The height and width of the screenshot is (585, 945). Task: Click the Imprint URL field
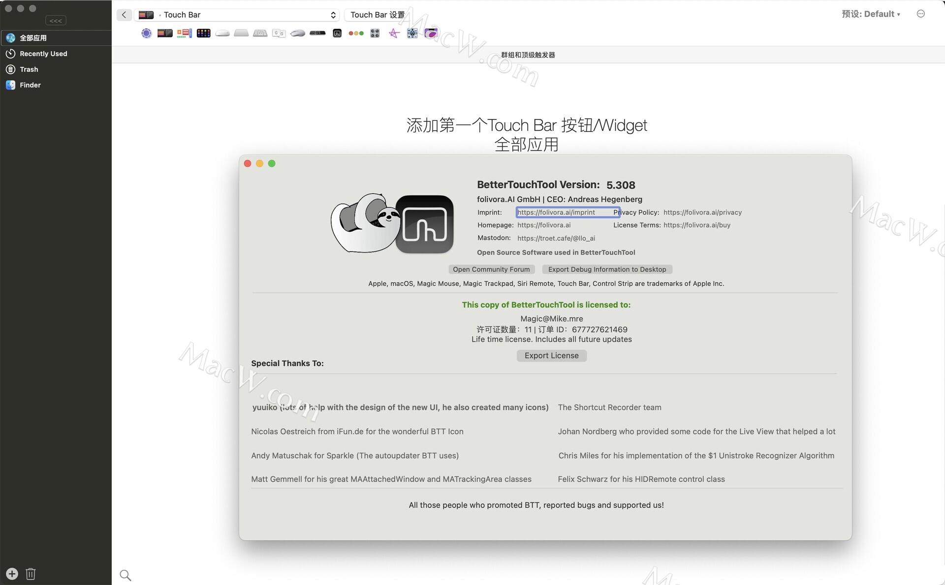pyautogui.click(x=568, y=212)
